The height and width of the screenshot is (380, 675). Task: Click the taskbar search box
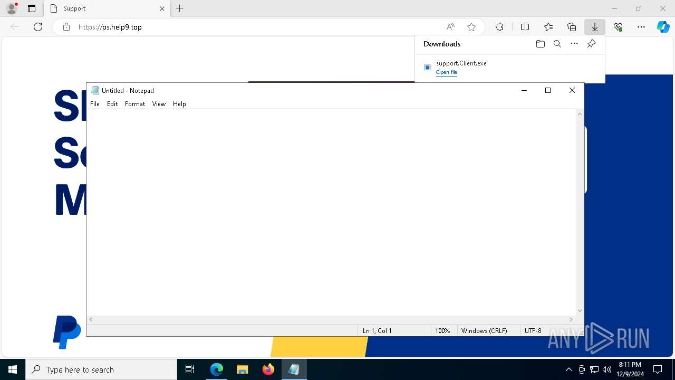click(x=101, y=369)
